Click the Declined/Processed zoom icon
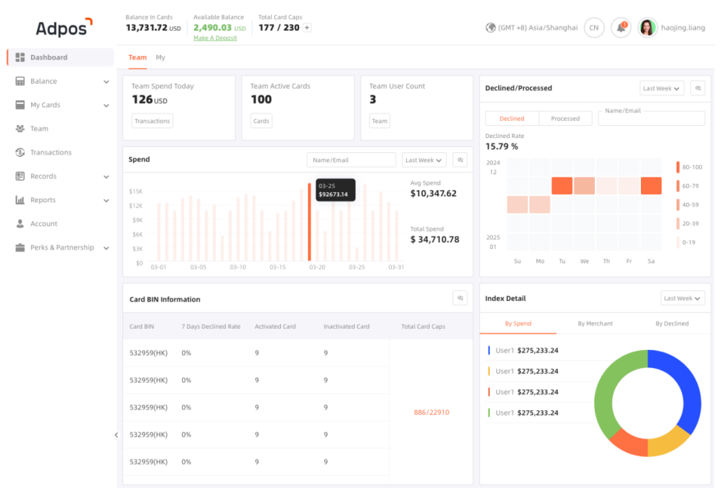This screenshot has height=497, width=724. pyautogui.click(x=698, y=88)
